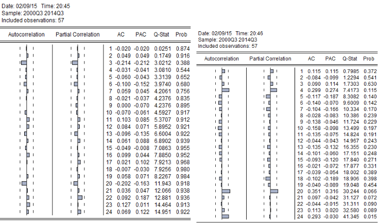Click the Q-Stat value 4.5927
Image resolution: width=378 pixels, height=223 pixels.
[x=163, y=113]
